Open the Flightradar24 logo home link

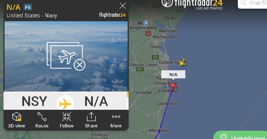pyautogui.click(x=192, y=4)
